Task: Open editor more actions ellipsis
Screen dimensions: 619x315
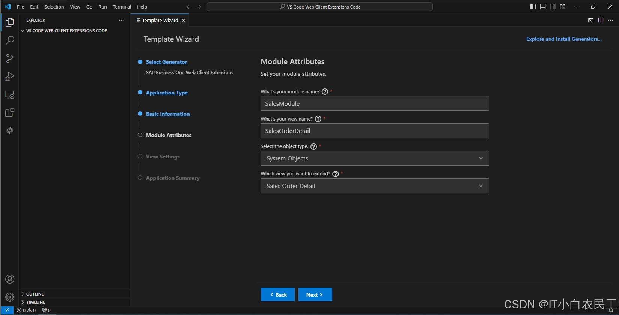Action: point(610,20)
